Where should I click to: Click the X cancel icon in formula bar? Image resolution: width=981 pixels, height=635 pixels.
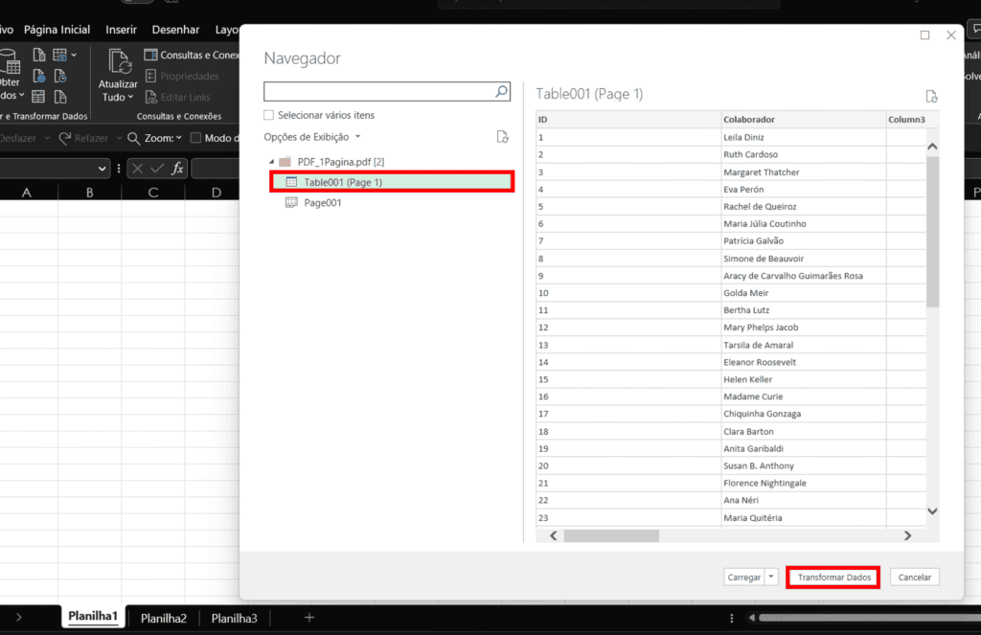(x=138, y=169)
